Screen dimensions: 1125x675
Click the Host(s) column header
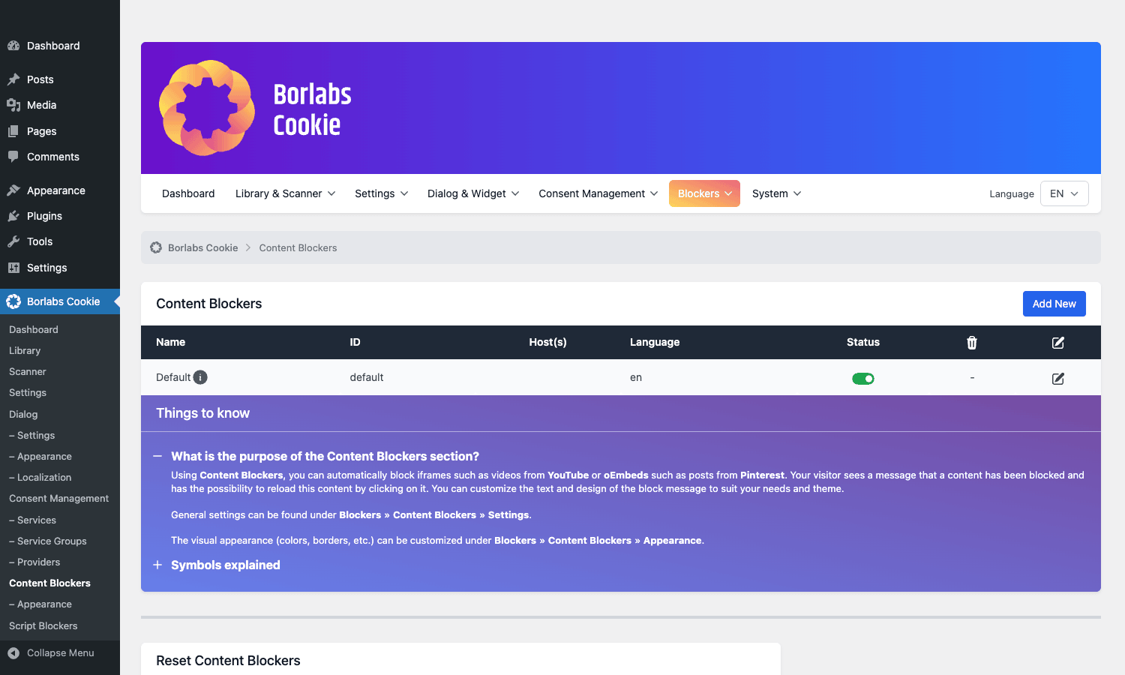pos(547,342)
